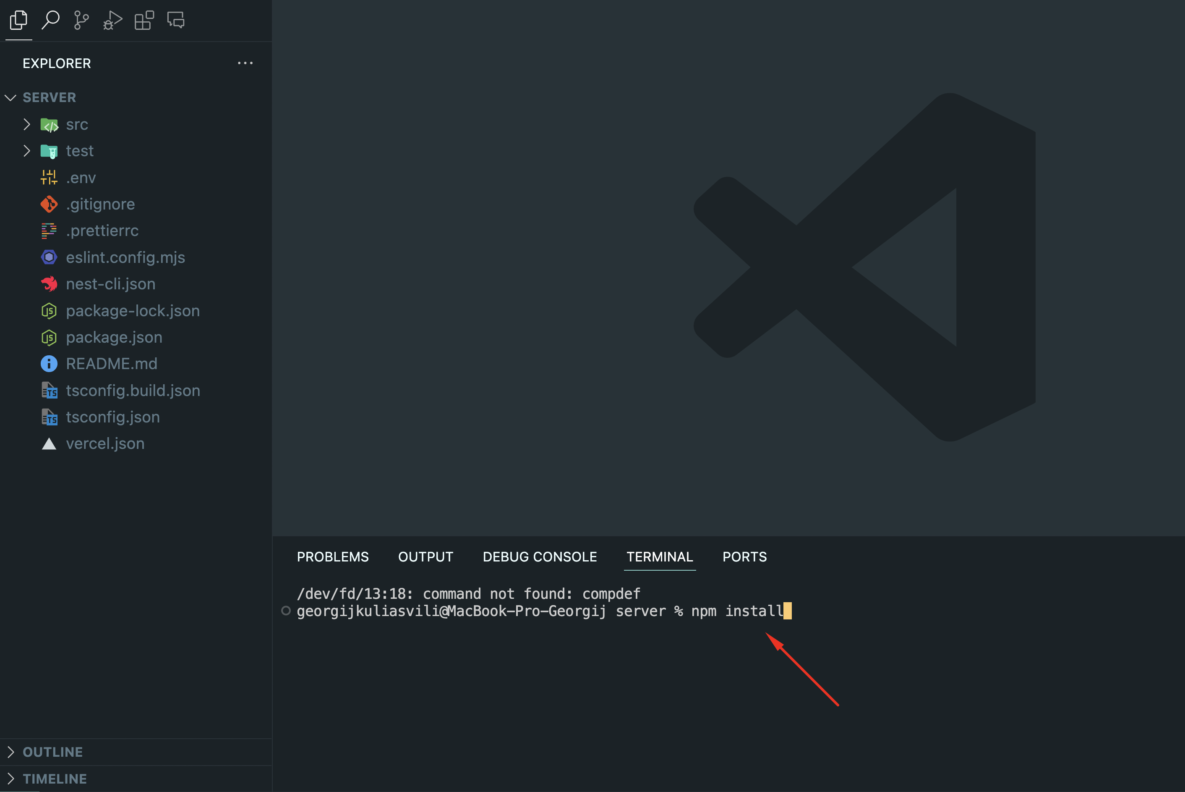Select the test folder name
The width and height of the screenshot is (1185, 792).
(80, 151)
